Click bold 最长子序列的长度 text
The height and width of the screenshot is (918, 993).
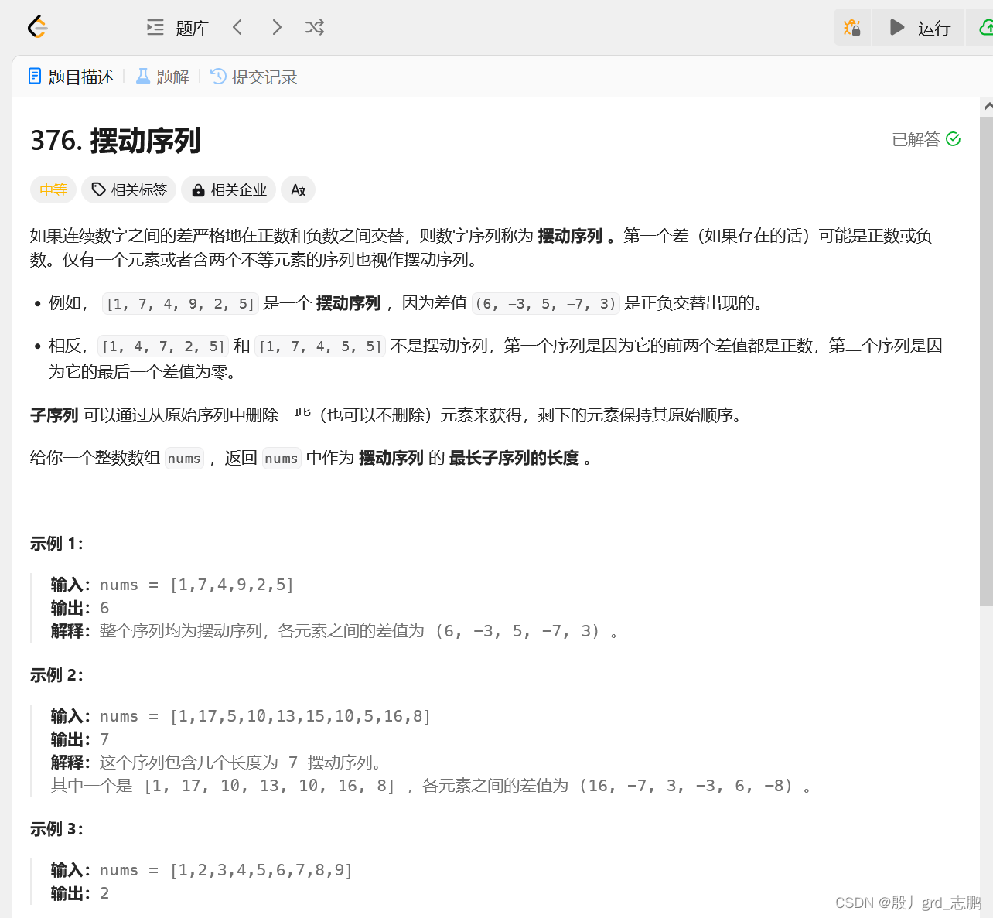pyautogui.click(x=514, y=458)
